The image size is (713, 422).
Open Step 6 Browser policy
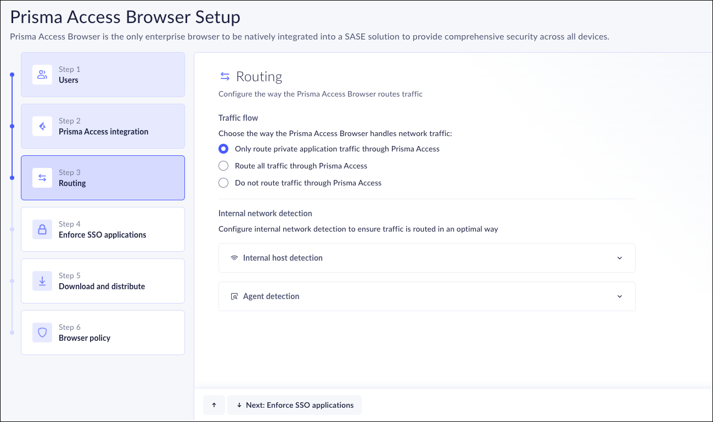pyautogui.click(x=103, y=333)
